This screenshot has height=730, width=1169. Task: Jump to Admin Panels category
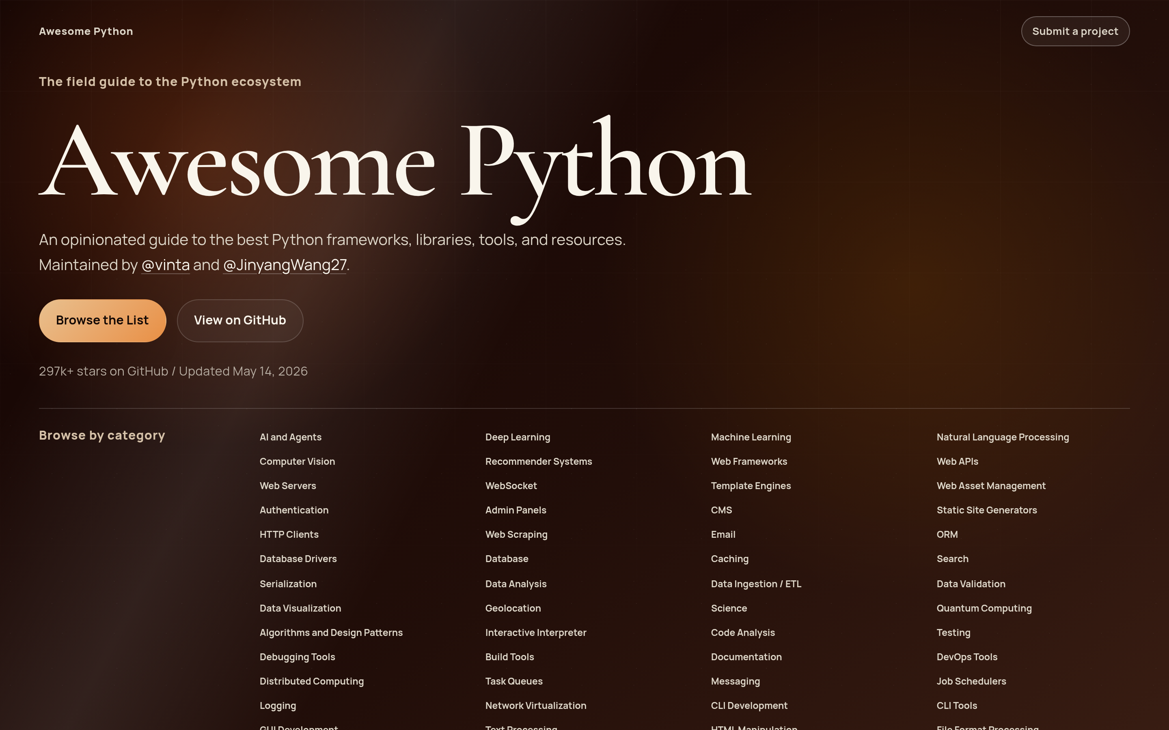[515, 510]
